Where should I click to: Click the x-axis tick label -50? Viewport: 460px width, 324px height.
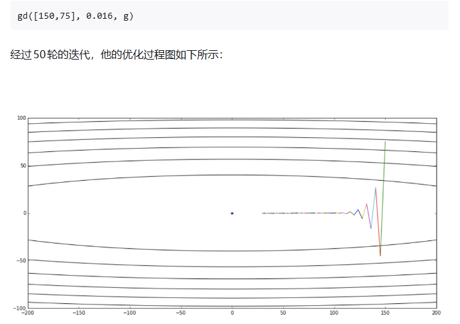point(181,313)
